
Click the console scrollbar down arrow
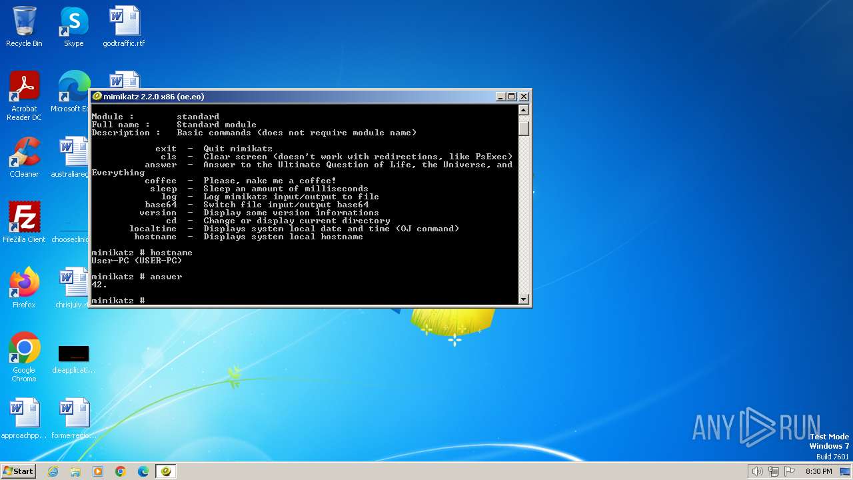[524, 299]
